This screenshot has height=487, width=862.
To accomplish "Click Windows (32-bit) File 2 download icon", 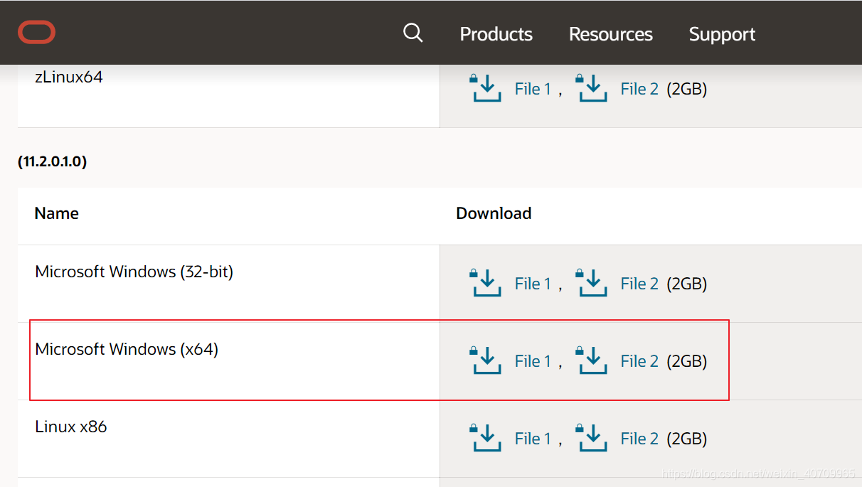I will 592,283.
